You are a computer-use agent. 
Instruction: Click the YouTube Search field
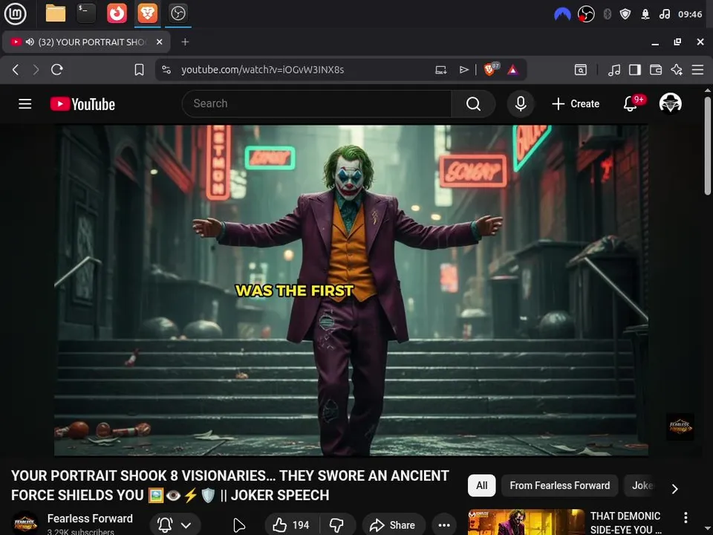coord(317,104)
